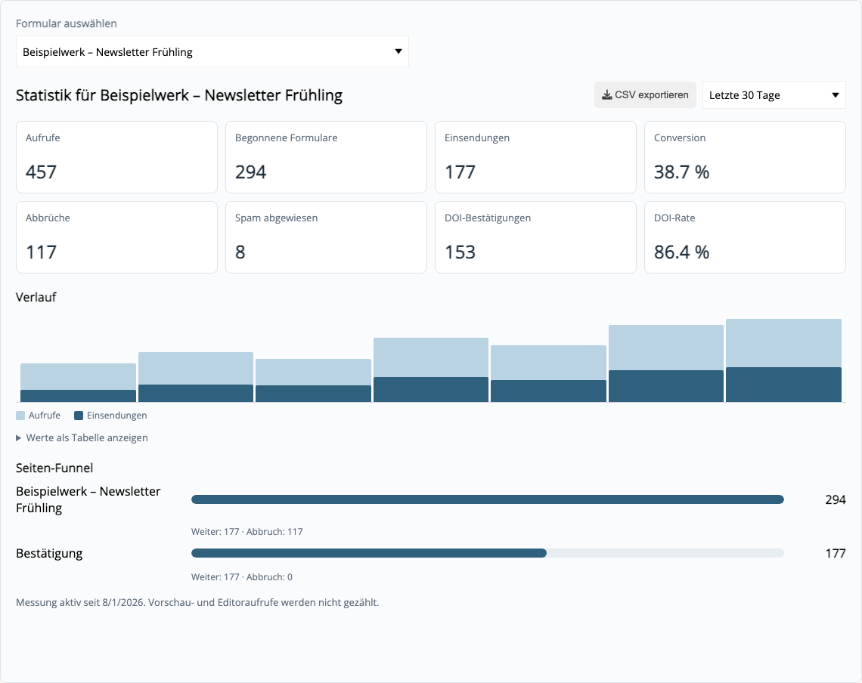862x683 pixels.
Task: Click the Spam abgewiesen card showing 8
Action: tap(326, 237)
